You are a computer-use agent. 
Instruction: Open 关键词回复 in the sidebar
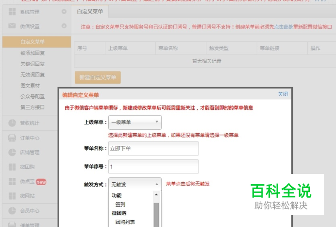(33, 64)
